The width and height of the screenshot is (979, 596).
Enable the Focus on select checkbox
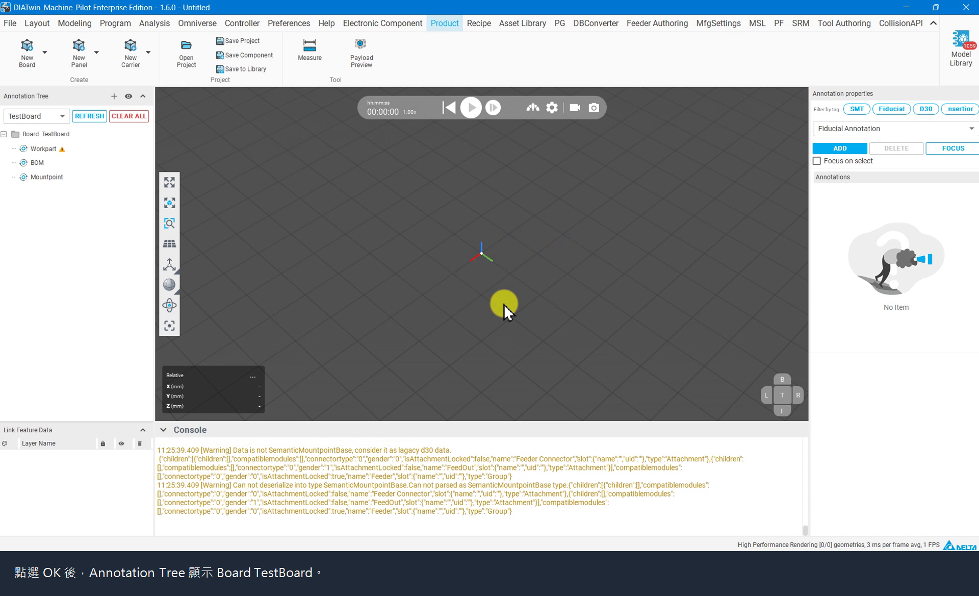pyautogui.click(x=817, y=161)
